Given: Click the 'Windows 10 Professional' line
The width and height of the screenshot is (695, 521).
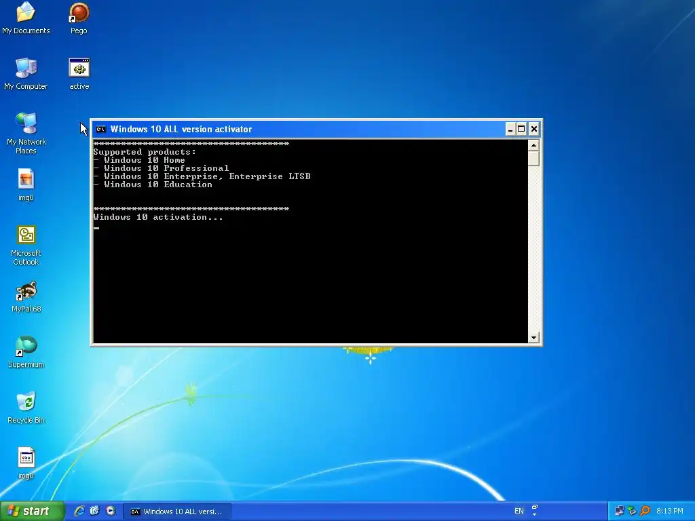Looking at the screenshot, I should (161, 168).
